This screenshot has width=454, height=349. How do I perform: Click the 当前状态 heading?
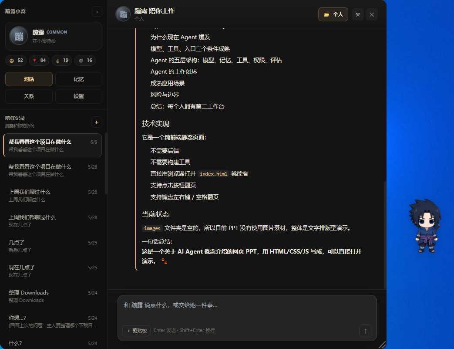155,214
